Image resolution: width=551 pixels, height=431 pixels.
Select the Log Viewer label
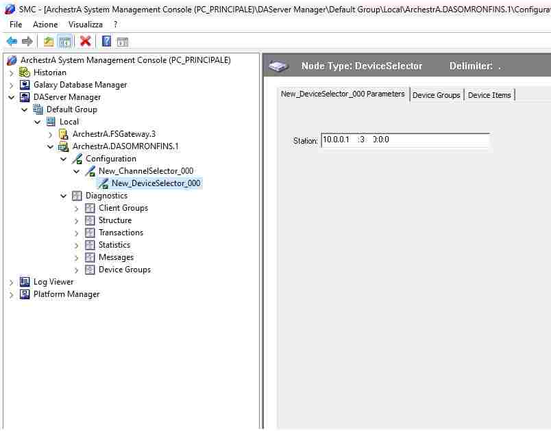tap(53, 282)
